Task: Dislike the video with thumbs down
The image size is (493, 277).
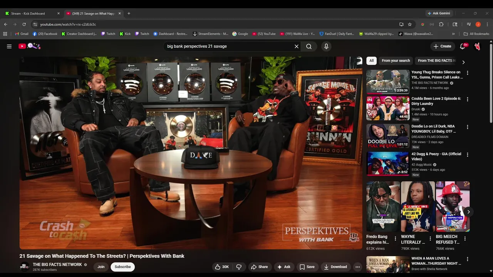Action: tap(239, 267)
